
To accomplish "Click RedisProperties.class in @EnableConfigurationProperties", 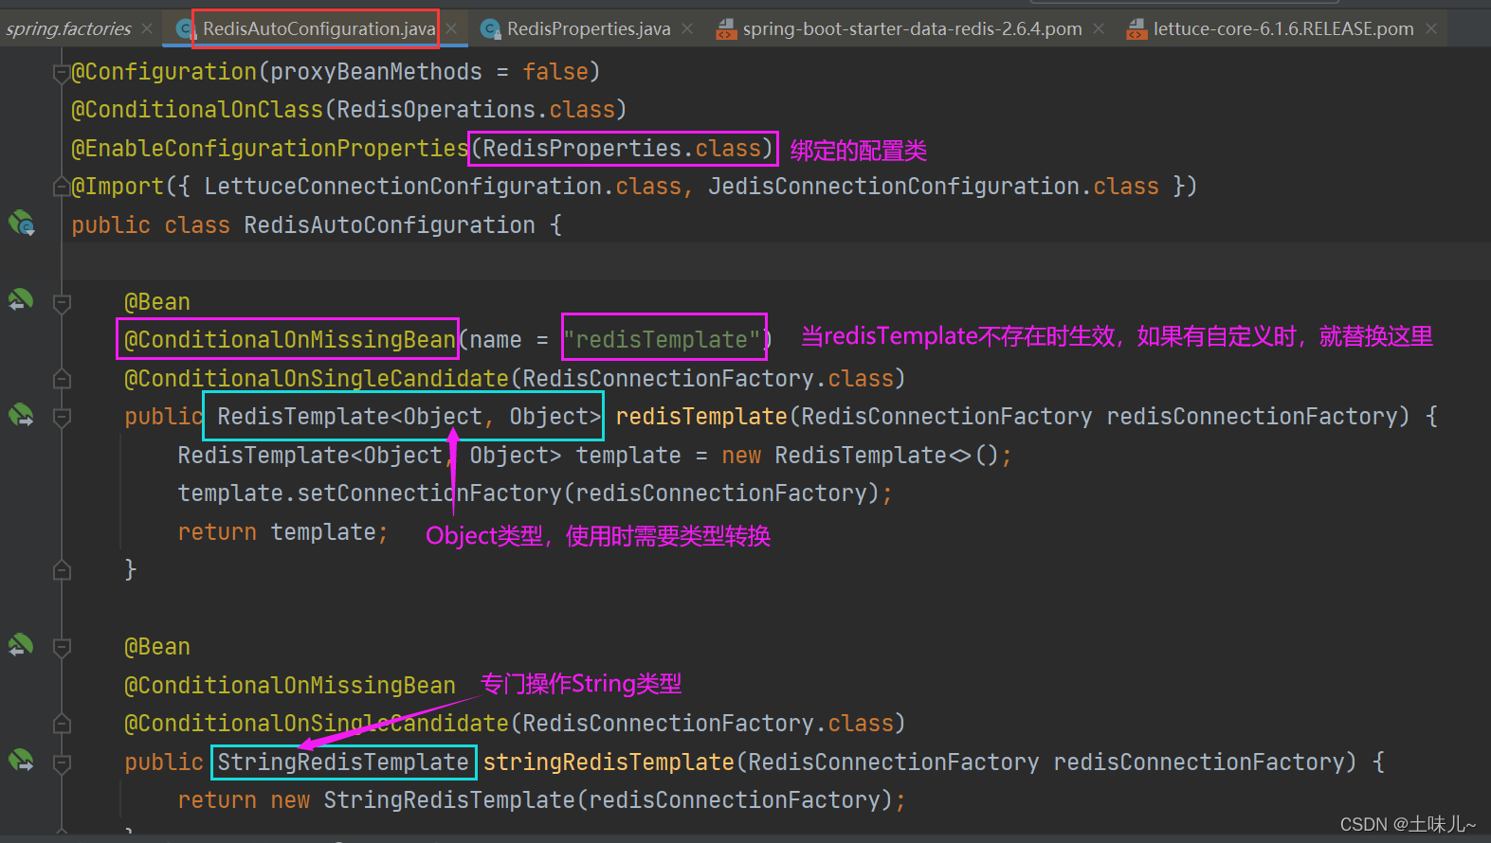I will 622,149.
